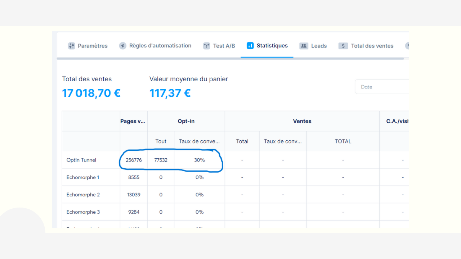
Task: Click the Leads people icon
Action: tap(304, 46)
